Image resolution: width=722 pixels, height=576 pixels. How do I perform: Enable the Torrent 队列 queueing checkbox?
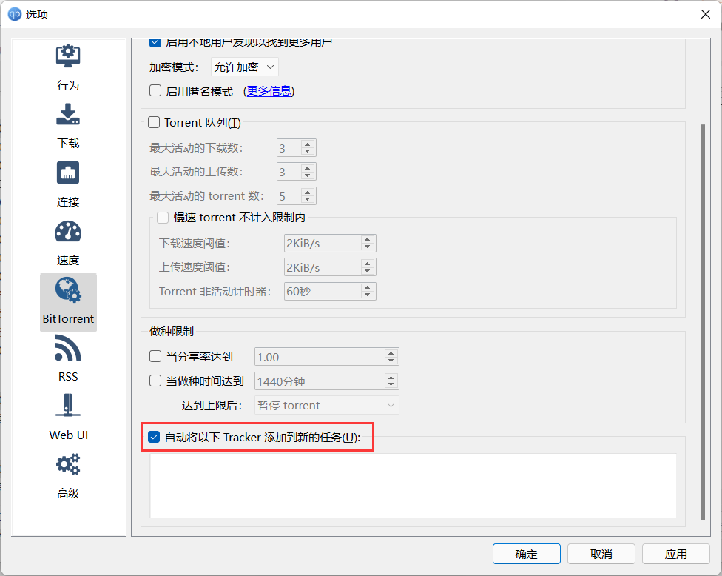154,122
